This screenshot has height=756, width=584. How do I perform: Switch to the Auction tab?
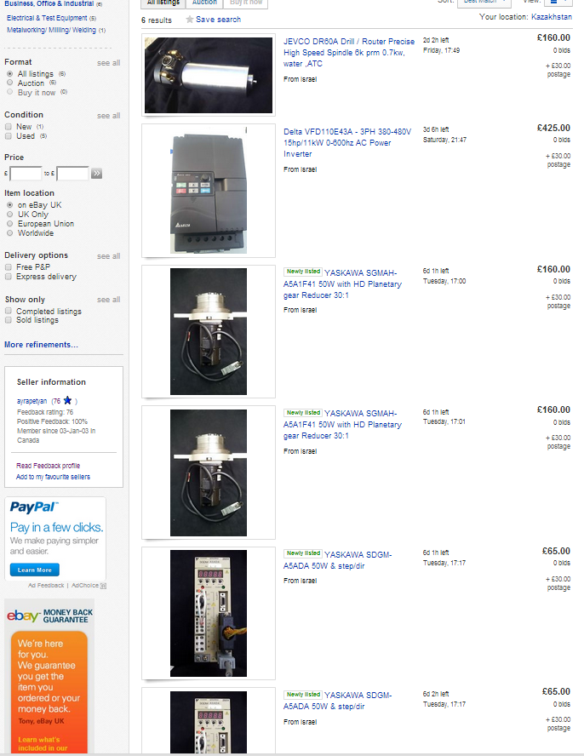[204, 3]
